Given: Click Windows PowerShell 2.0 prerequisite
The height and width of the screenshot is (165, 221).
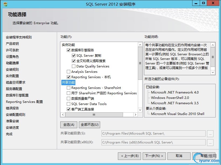Looking at the screenshot, I should point(170,98).
